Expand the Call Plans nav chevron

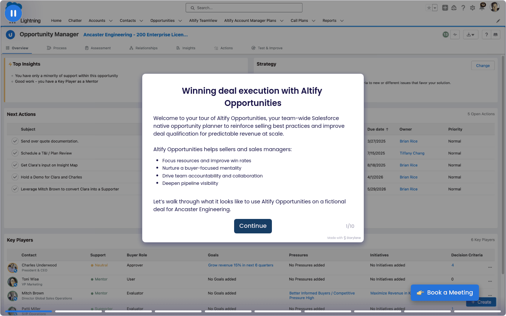click(x=313, y=21)
